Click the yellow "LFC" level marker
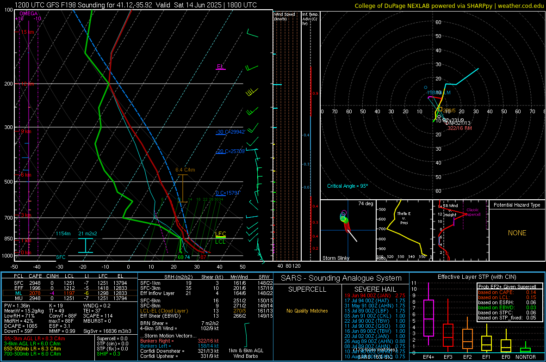 coord(220,233)
